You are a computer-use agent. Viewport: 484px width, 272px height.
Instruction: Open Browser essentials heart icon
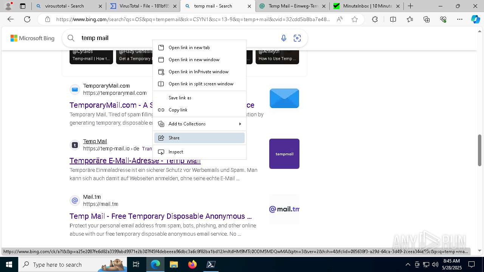coord(443,19)
